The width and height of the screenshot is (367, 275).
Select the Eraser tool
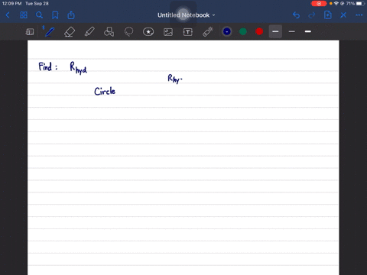tap(70, 32)
